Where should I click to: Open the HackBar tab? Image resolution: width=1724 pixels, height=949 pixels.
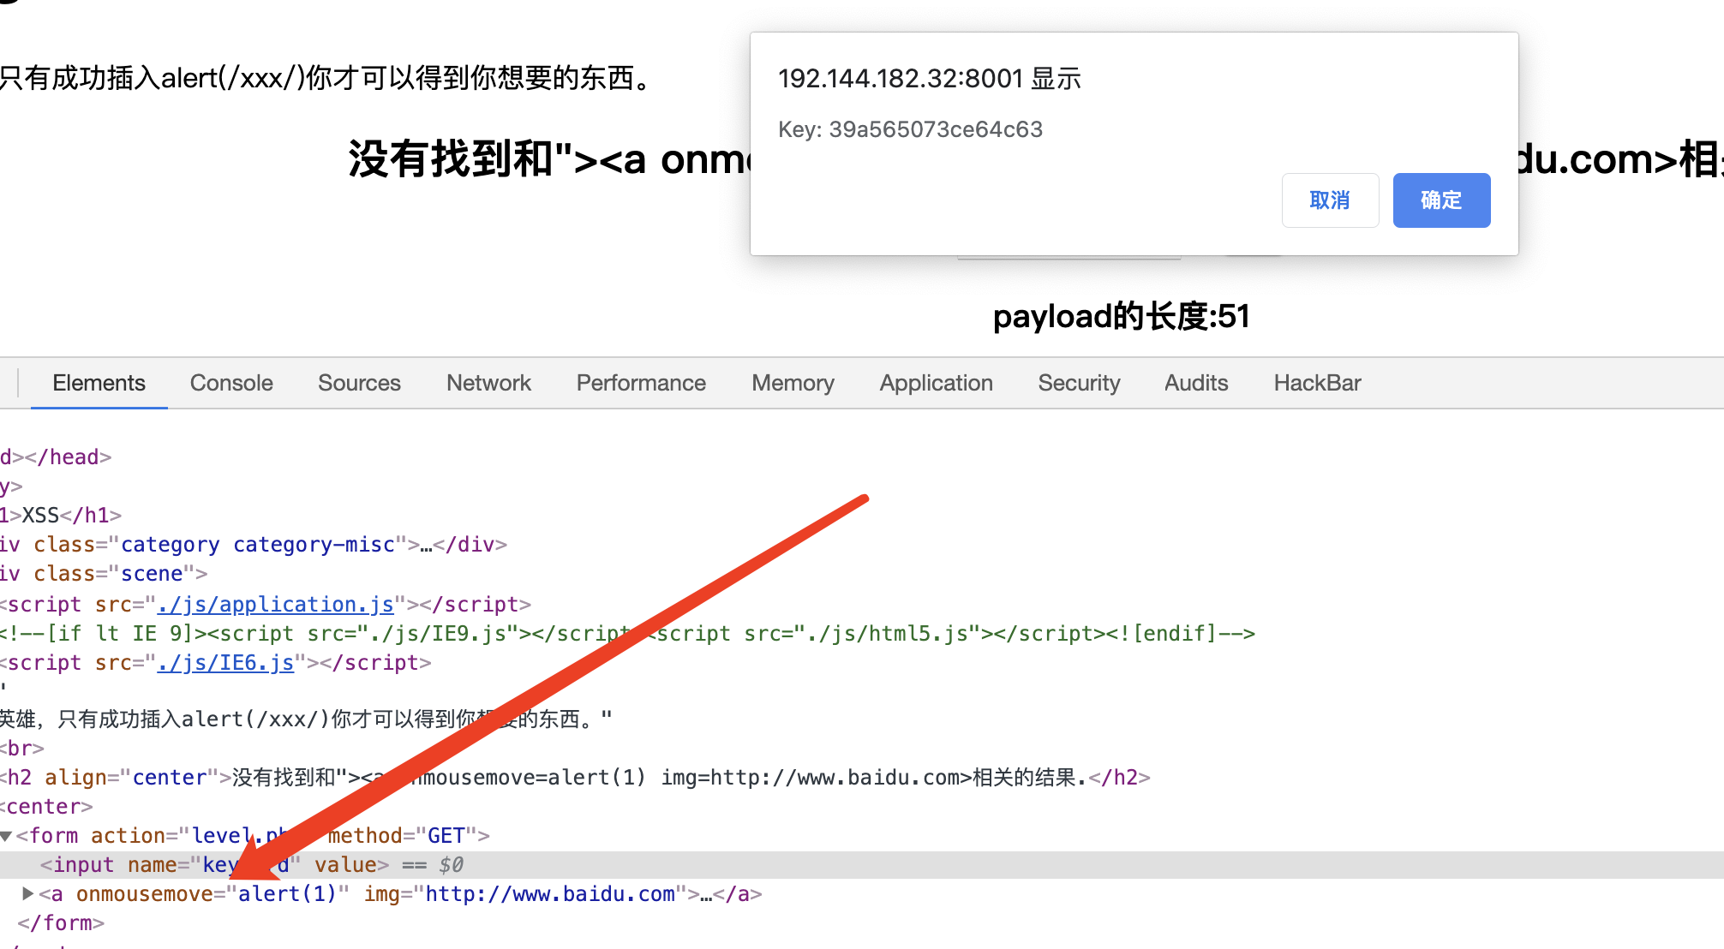tap(1317, 383)
